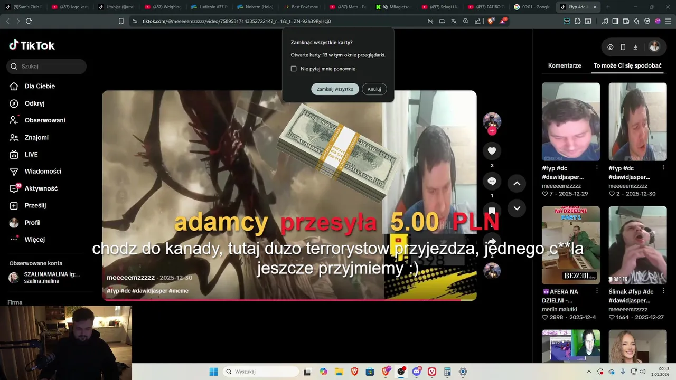Toggle the browser sidebar panel
The width and height of the screenshot is (676, 380).
click(615, 21)
